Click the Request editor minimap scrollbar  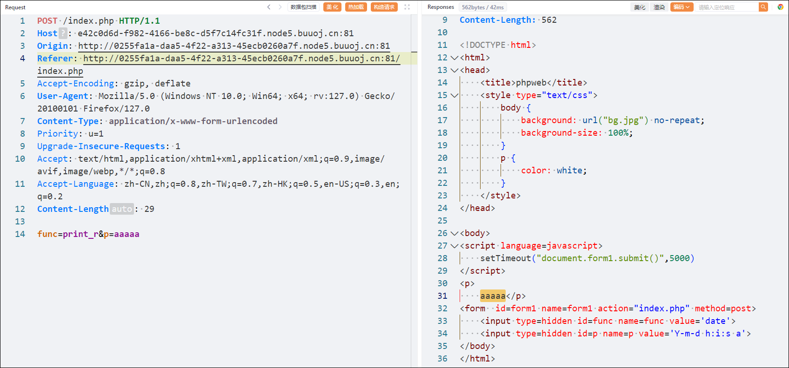point(414,191)
